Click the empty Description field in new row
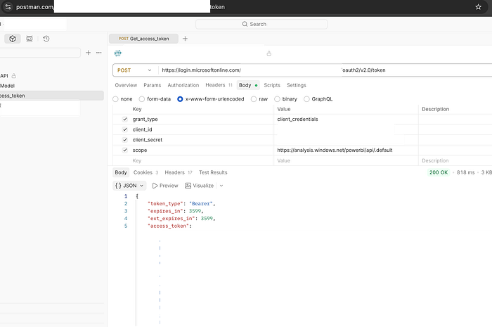Viewport: 492px width, 327px height. pos(455,160)
